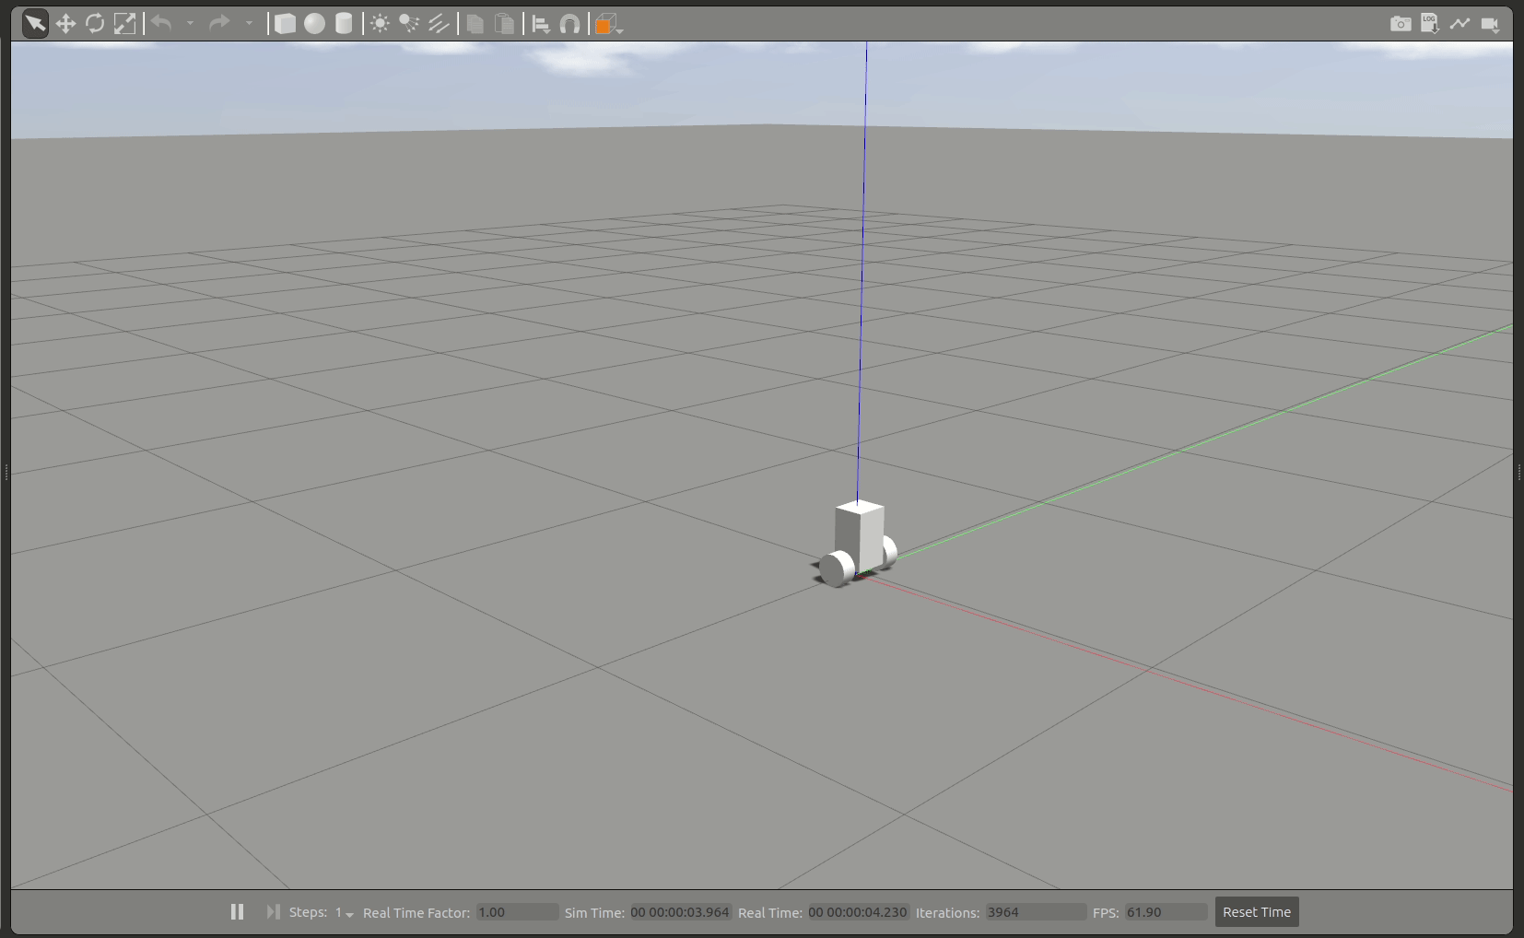Select the robot's left front wheel

click(x=837, y=569)
